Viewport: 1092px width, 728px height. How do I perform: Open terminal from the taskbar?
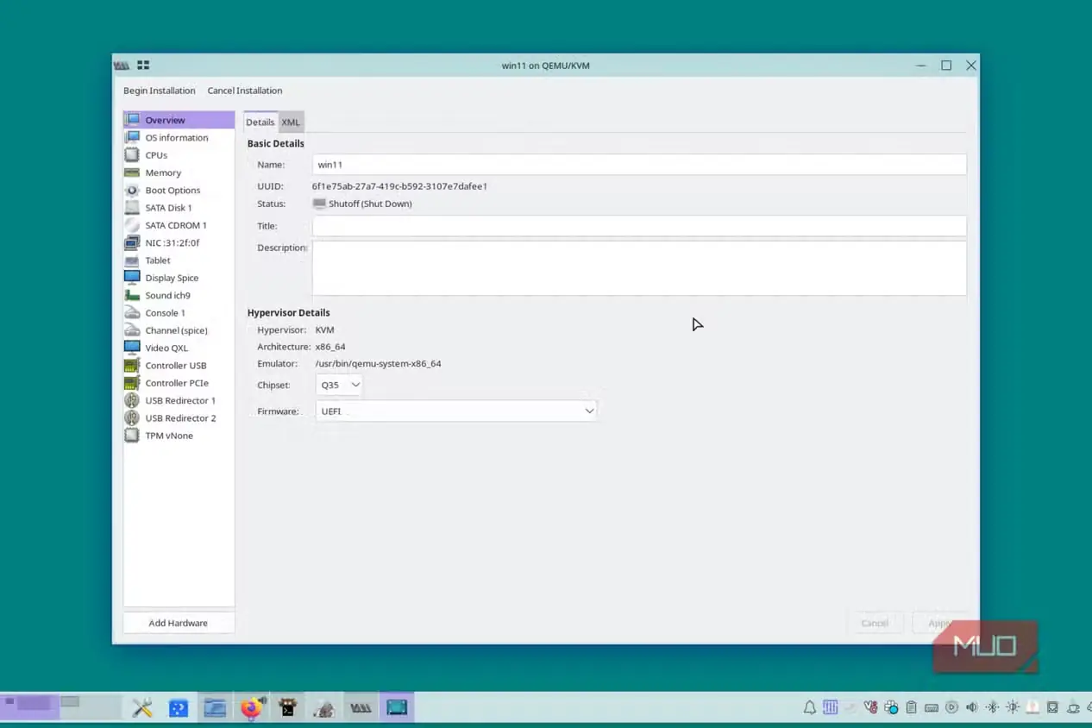(288, 708)
